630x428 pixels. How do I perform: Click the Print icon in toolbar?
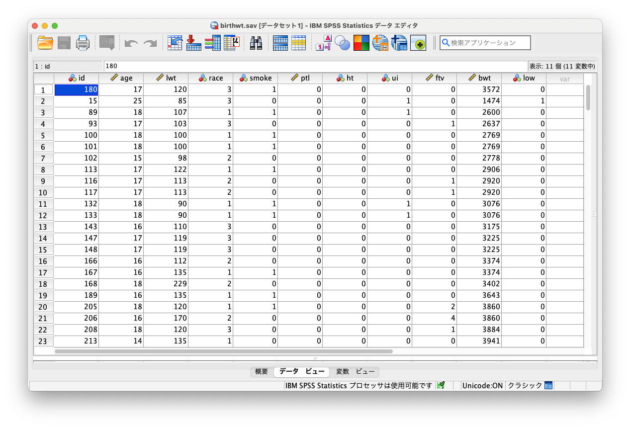(x=83, y=43)
